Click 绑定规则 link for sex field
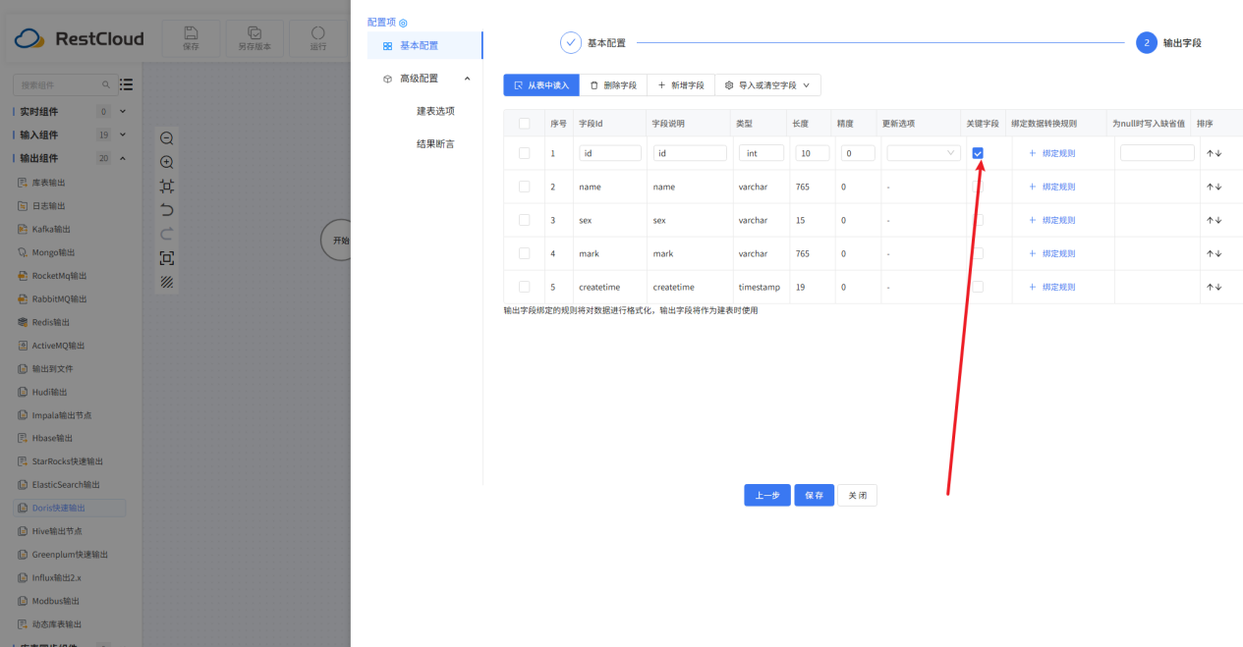 (1051, 220)
